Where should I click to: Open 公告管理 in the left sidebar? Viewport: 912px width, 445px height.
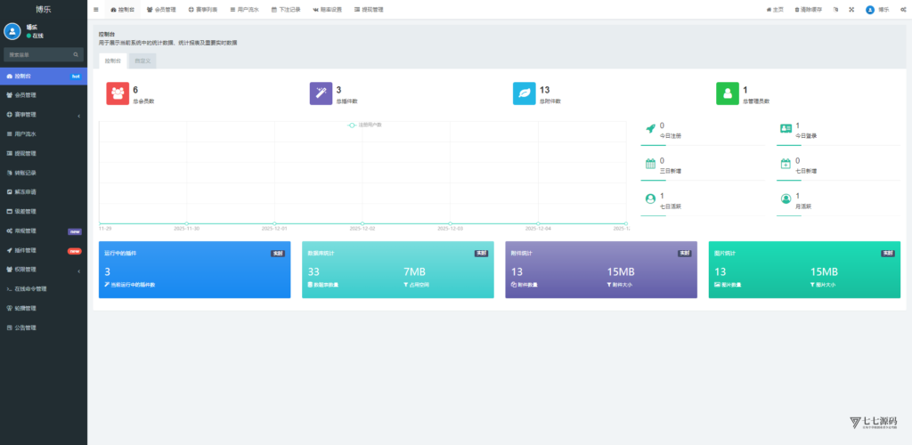coord(44,328)
